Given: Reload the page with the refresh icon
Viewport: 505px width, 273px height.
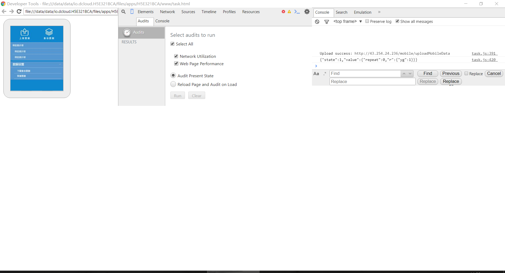Looking at the screenshot, I should 19,11.
